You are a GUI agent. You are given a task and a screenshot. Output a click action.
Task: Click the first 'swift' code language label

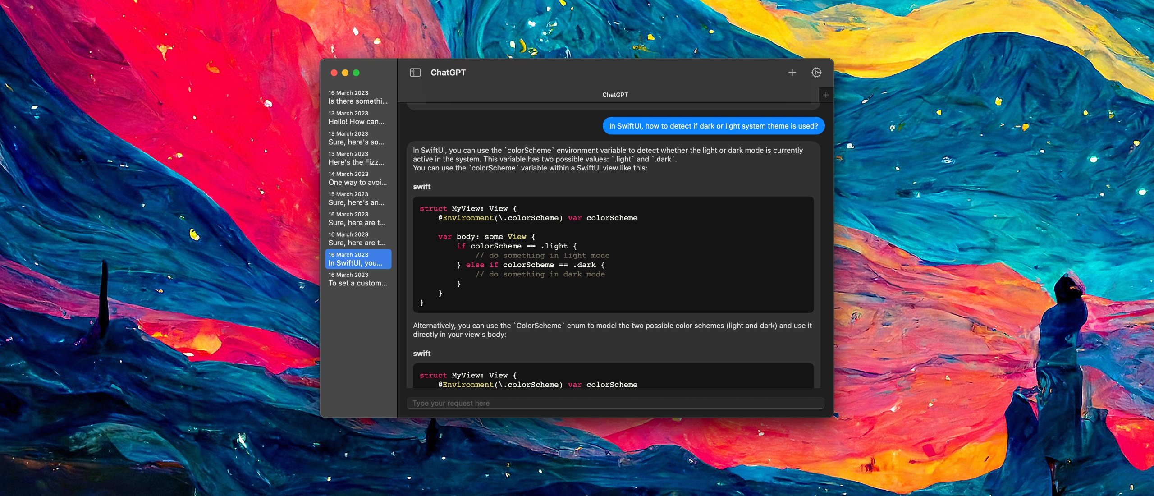click(422, 187)
